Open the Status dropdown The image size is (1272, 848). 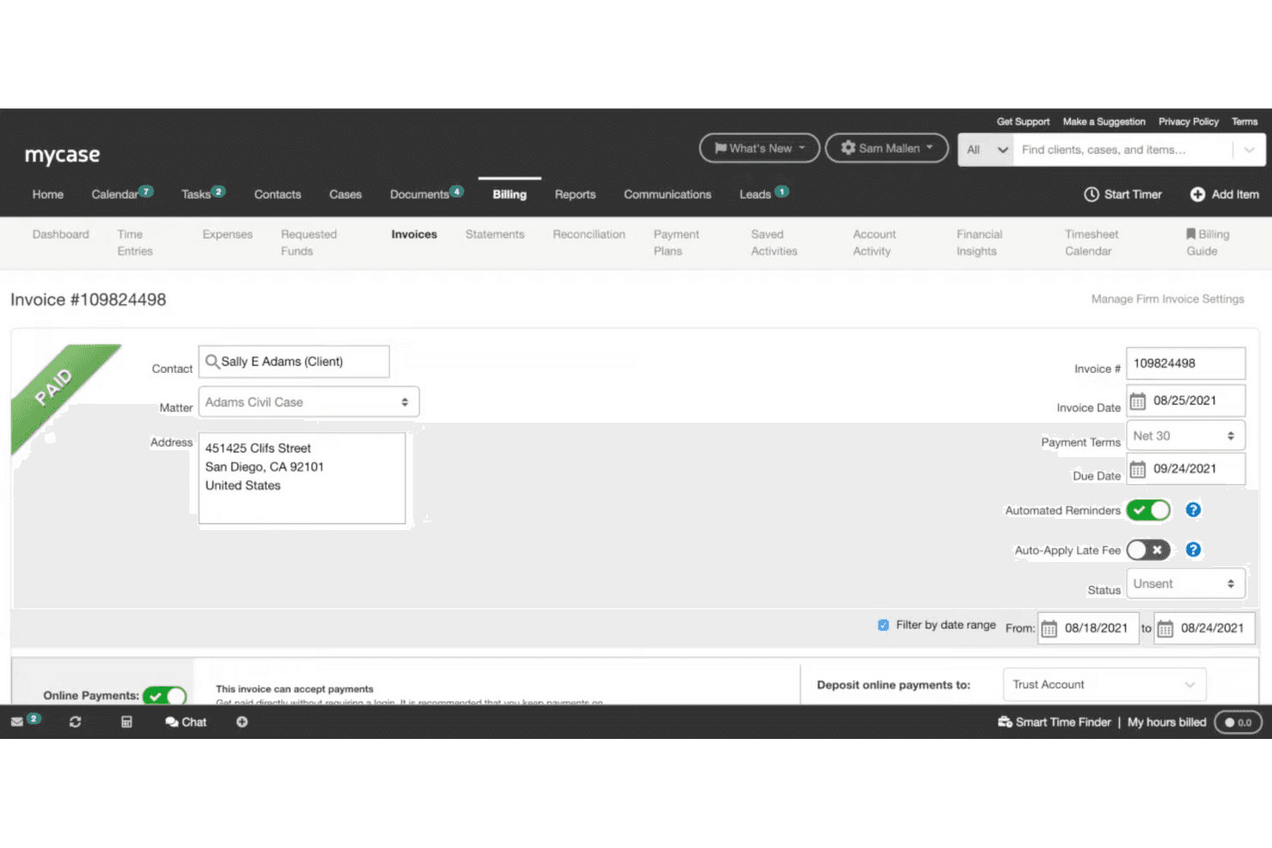pos(1185,583)
